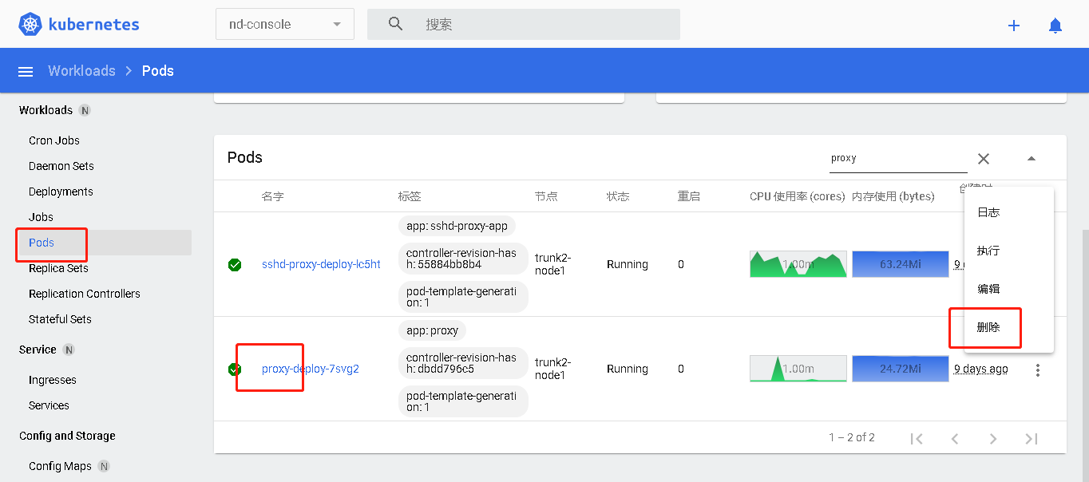Jump to last page of pods
This screenshot has height=482, width=1089.
[x=1032, y=438]
